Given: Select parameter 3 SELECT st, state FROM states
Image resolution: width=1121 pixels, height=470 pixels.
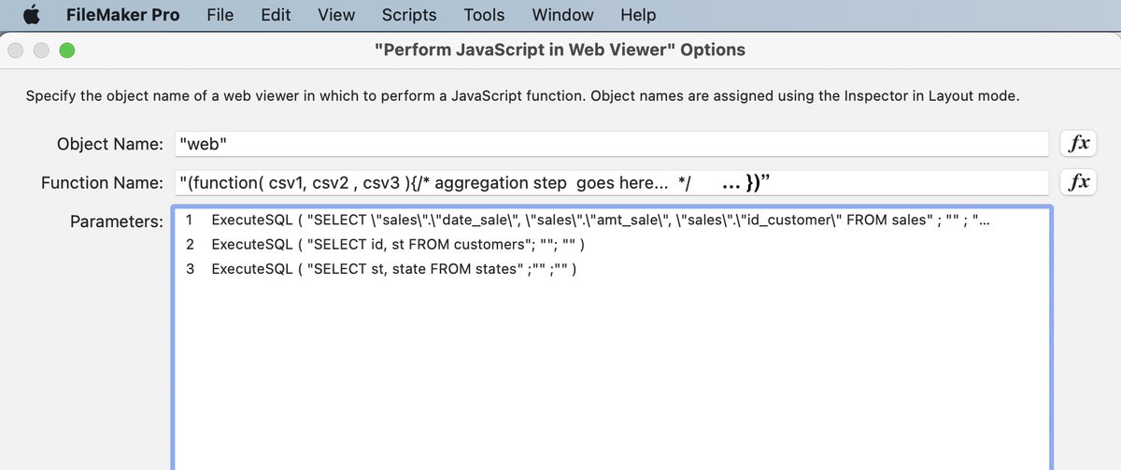Looking at the screenshot, I should click(x=612, y=269).
